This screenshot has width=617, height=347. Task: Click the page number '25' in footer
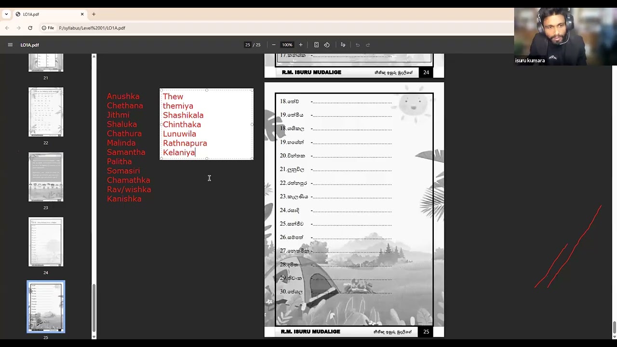pos(426,332)
